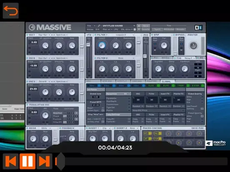The height and width of the screenshot is (172, 230).
Task: Open the File menu dropdown
Action: click(91, 26)
